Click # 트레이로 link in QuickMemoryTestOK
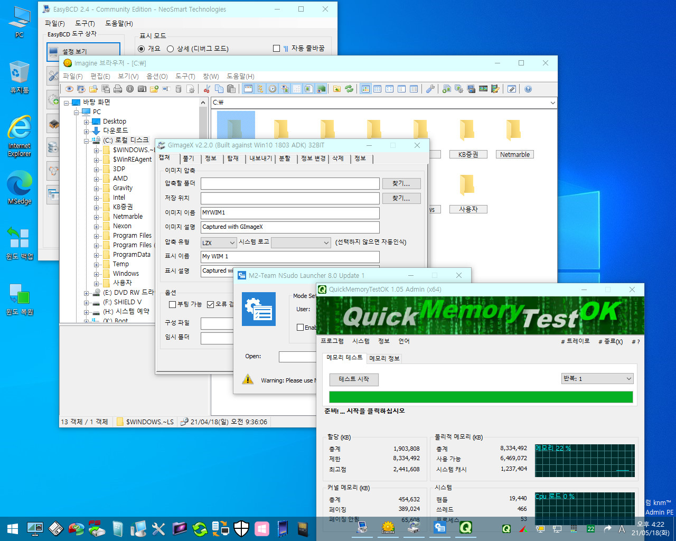 [575, 341]
